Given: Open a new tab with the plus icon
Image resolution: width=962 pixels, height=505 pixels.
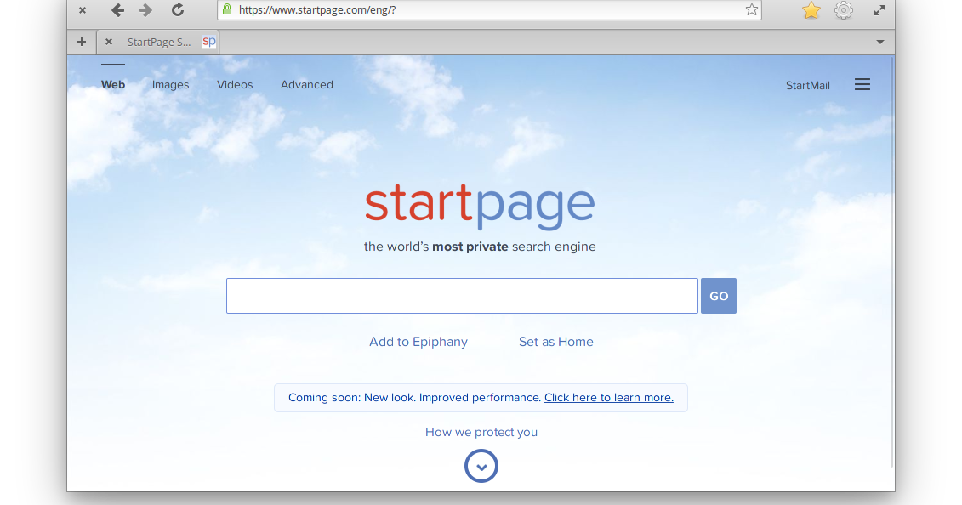Looking at the screenshot, I should coord(81,41).
